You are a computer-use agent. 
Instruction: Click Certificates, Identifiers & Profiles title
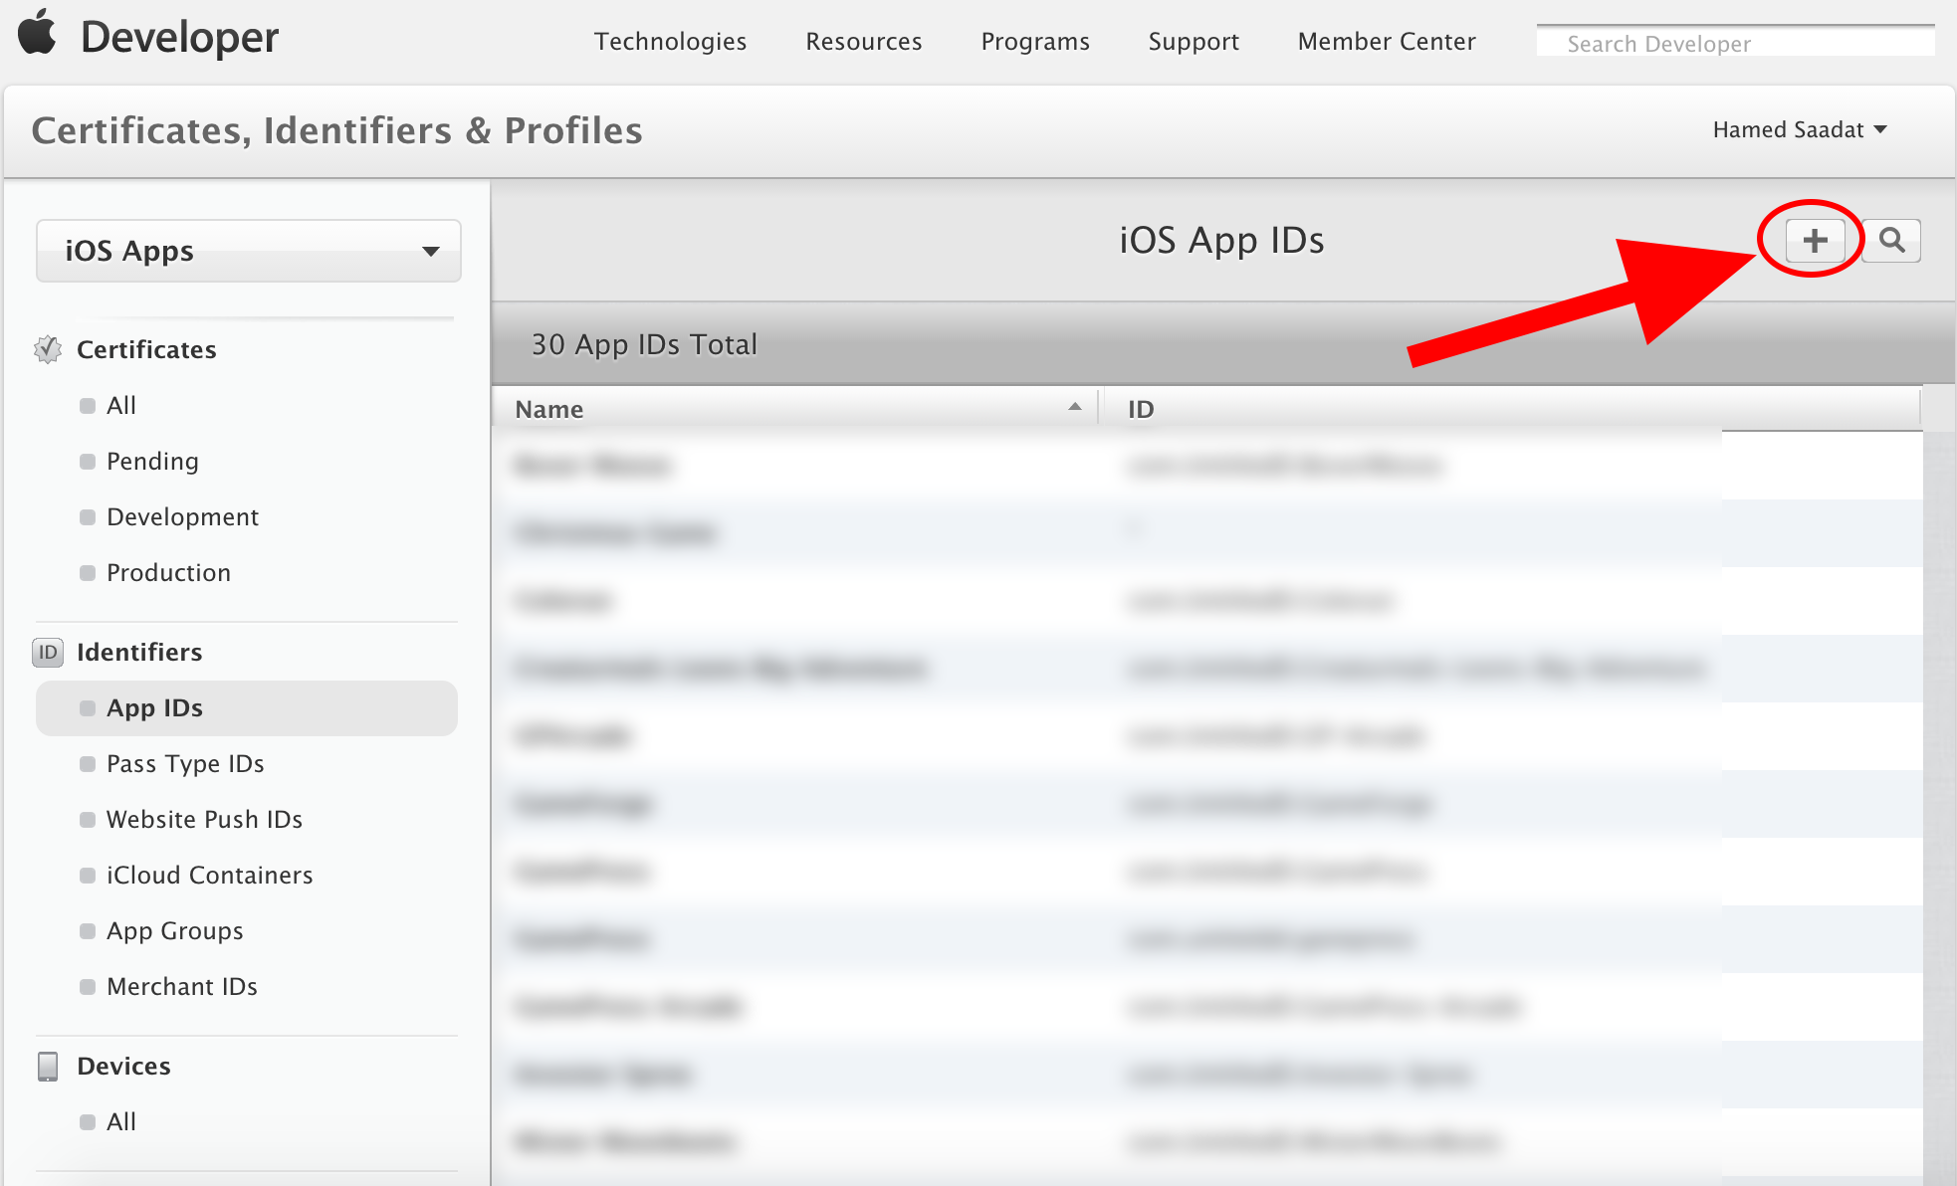pos(336,131)
